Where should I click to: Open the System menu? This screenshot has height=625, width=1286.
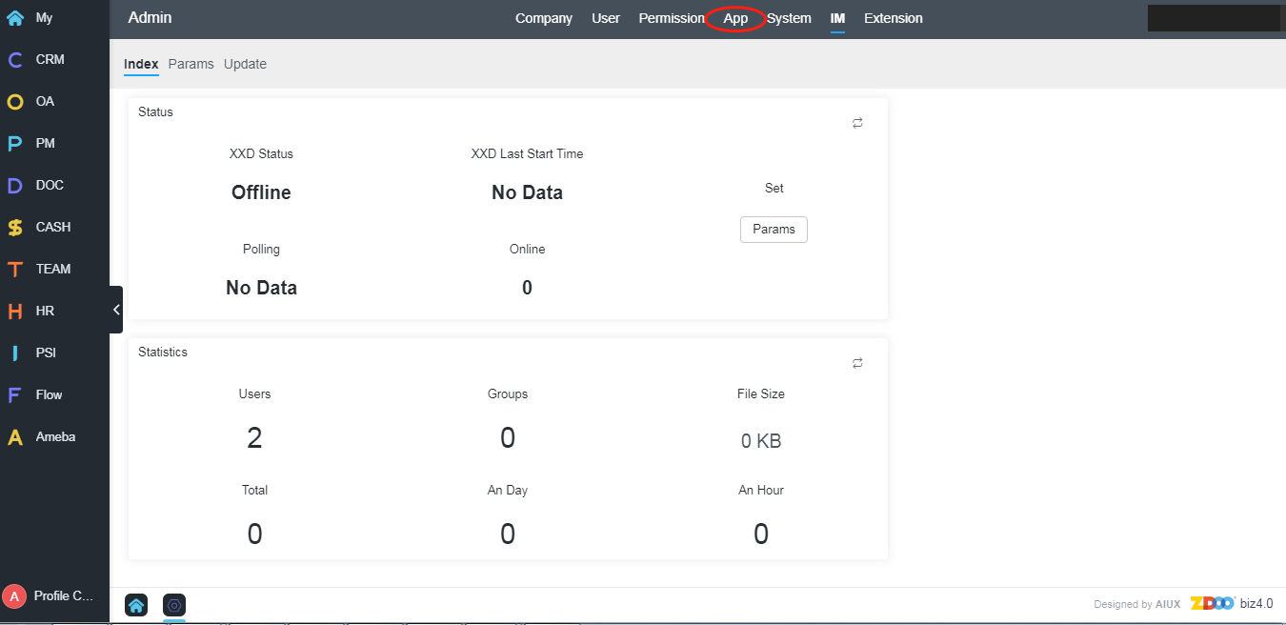pos(789,18)
